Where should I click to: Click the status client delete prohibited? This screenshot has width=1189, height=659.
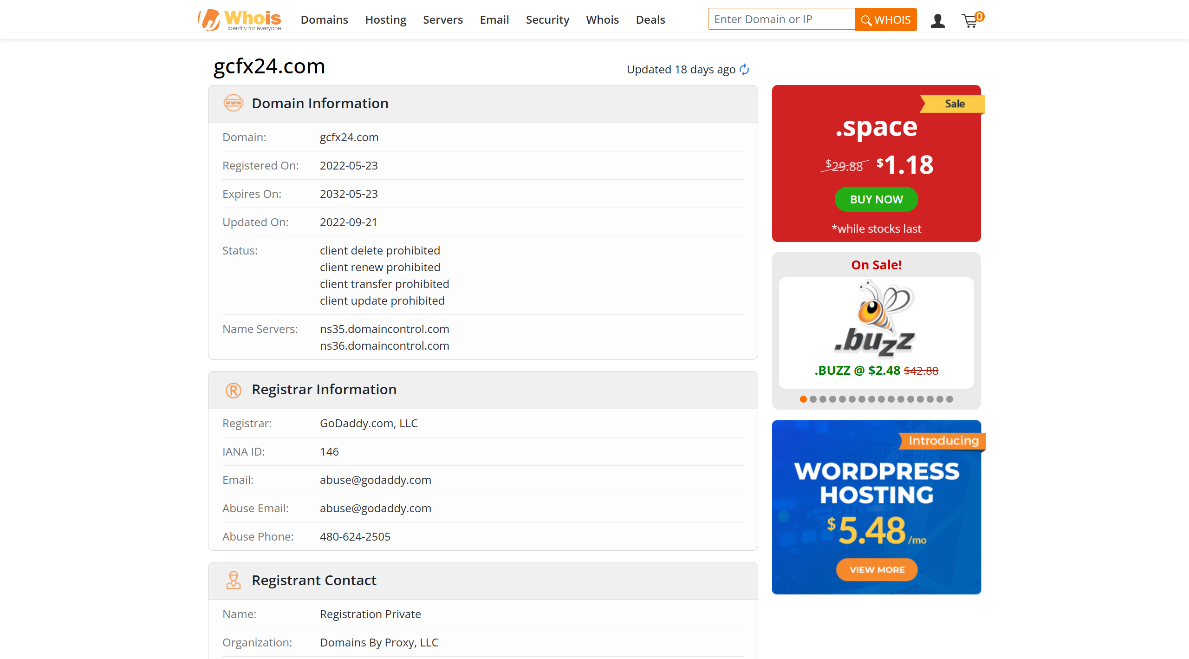click(x=380, y=250)
